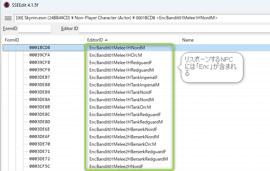Select FormID 0003DE89 row
270x171 pixels.
[x=40, y=92]
